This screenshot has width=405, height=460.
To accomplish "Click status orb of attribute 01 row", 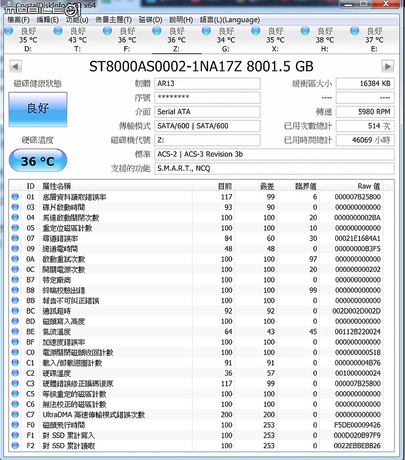I will (x=15, y=196).
